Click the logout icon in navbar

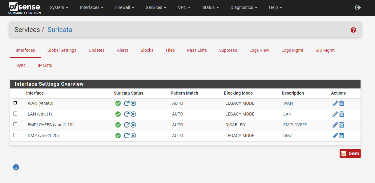tap(358, 7)
